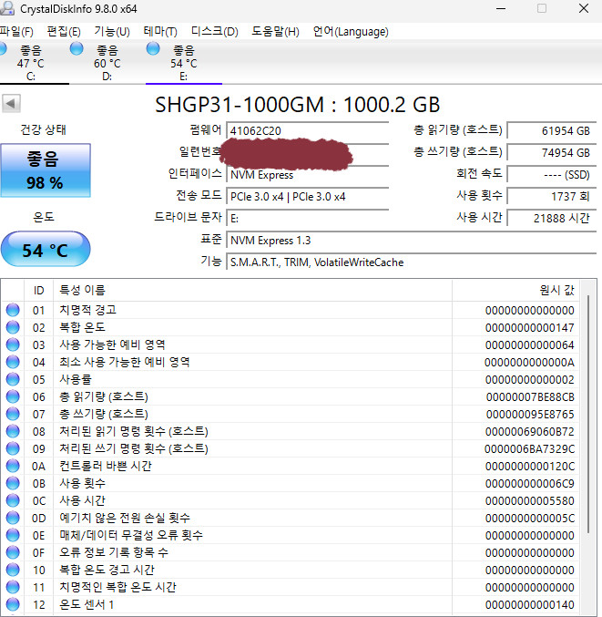This screenshot has height=617, width=602.
Task: Click the firmware field 41062C20
Action: pyautogui.click(x=308, y=130)
